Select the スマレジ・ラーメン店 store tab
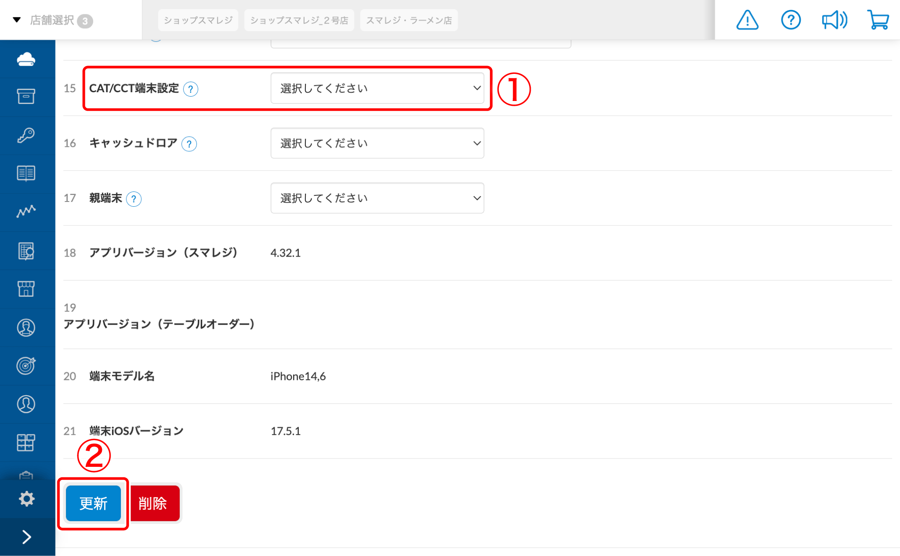 click(x=409, y=20)
